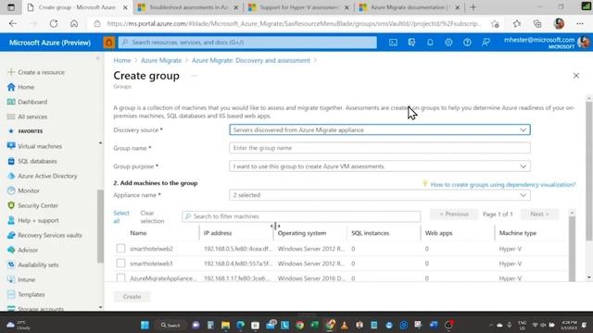Check the AzureMigrateAppliance machine checkbox
This screenshot has width=593, height=333.
[x=120, y=277]
